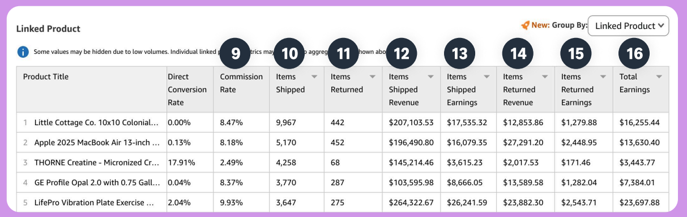Select the $1,279.88 returned earnings cell

[x=584, y=122]
